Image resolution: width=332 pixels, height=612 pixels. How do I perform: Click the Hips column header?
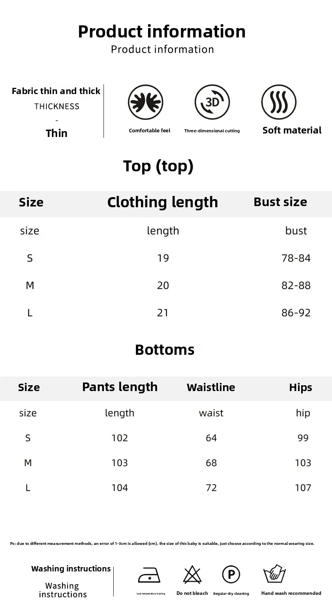click(300, 388)
